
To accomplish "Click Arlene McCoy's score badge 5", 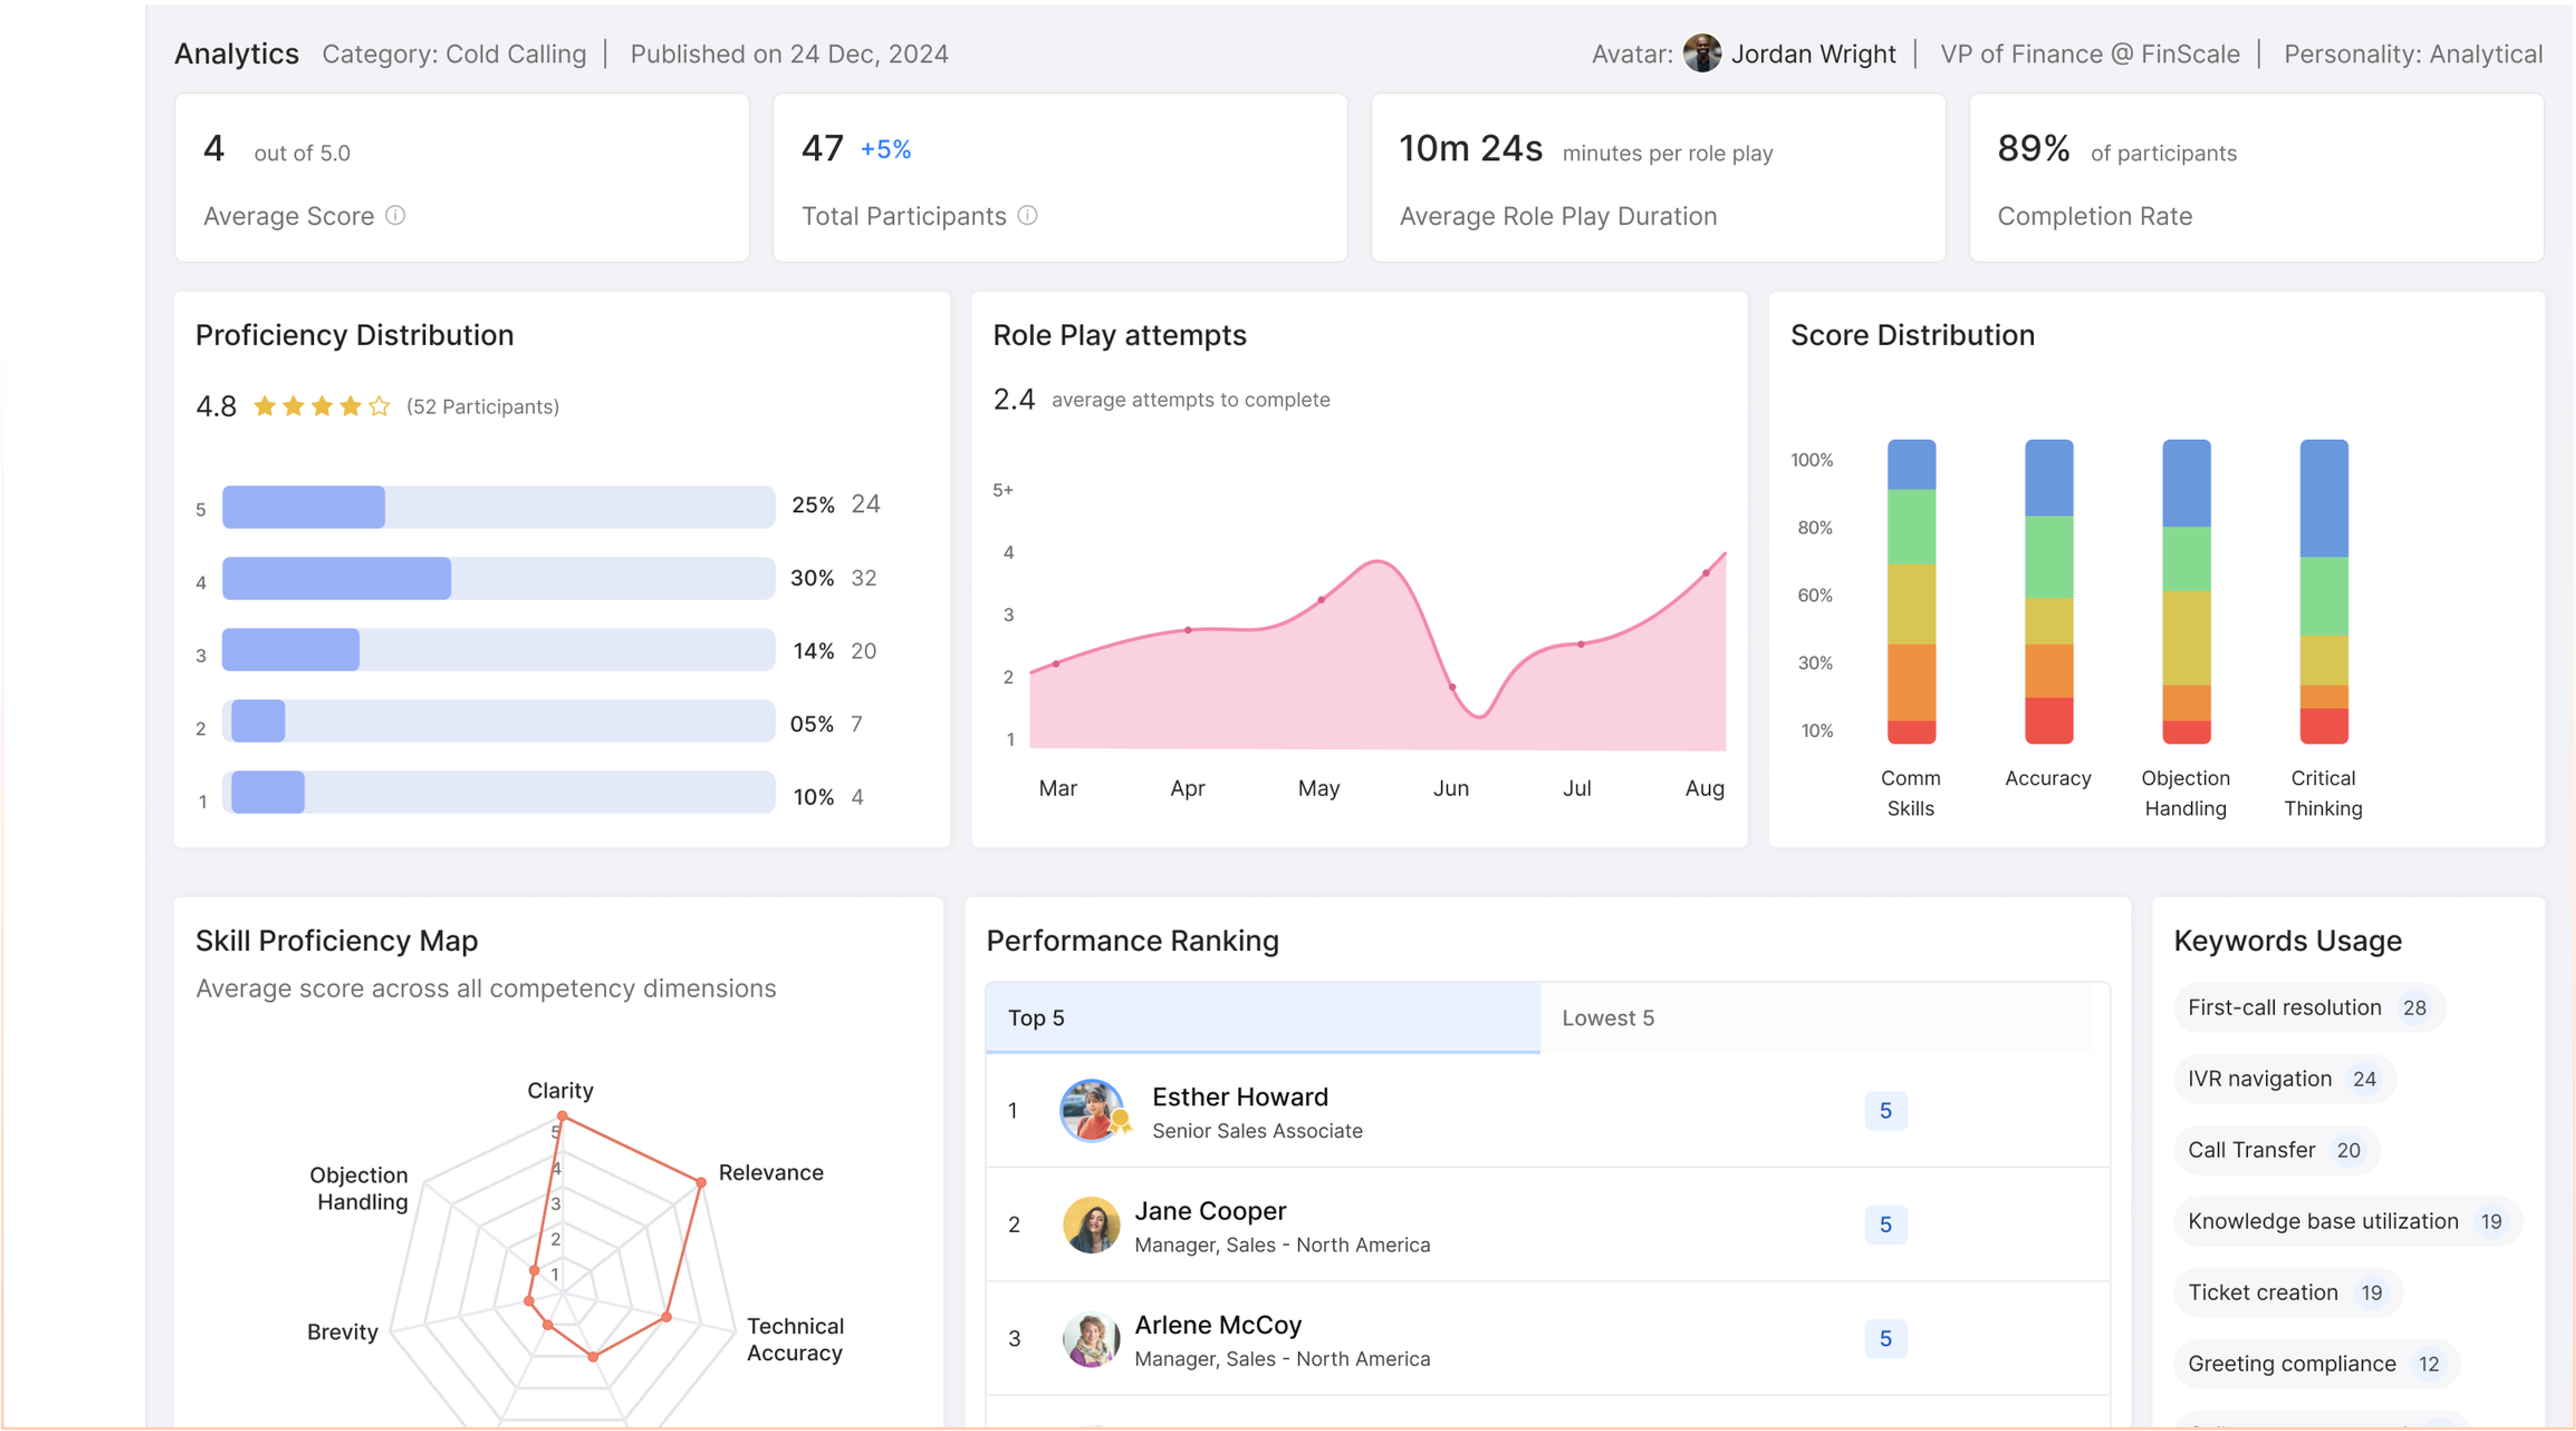I will click(x=1885, y=1338).
